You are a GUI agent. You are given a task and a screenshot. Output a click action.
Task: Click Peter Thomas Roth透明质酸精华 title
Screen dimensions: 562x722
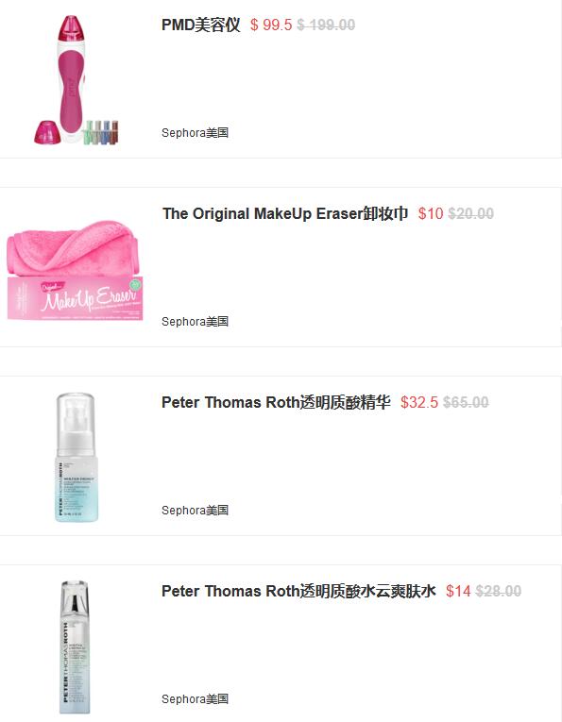click(276, 402)
